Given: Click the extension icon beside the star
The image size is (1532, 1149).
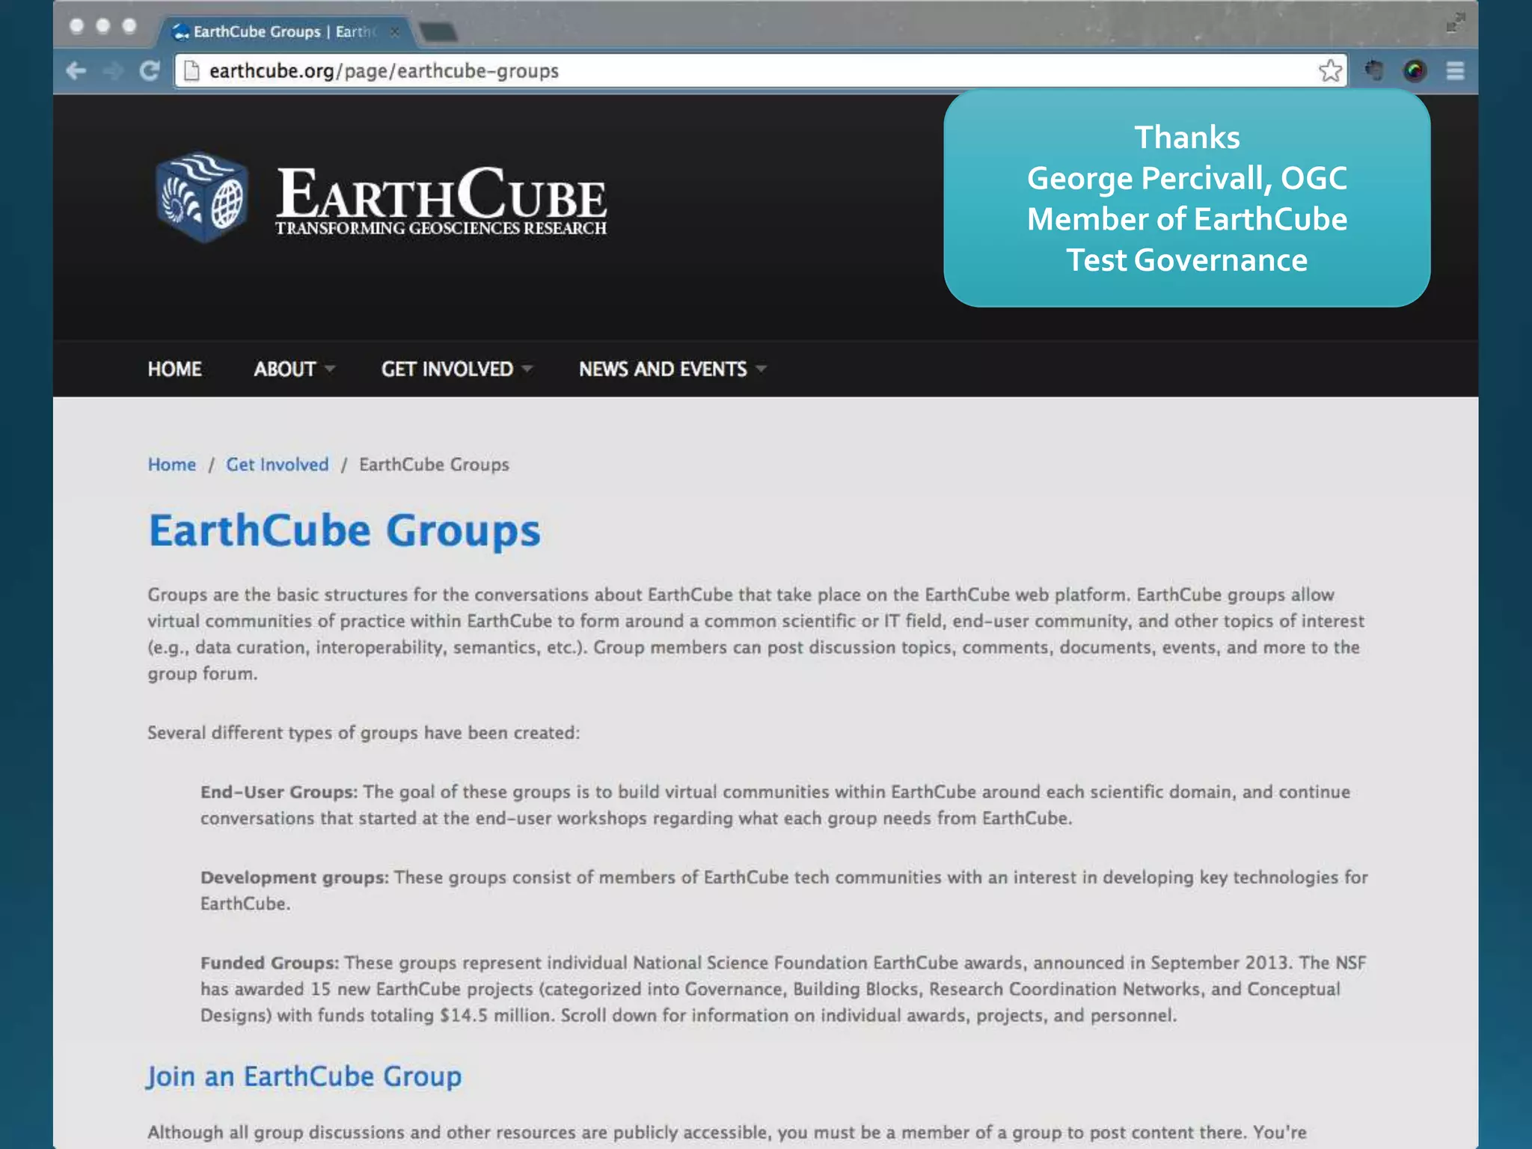Looking at the screenshot, I should pos(1373,70).
